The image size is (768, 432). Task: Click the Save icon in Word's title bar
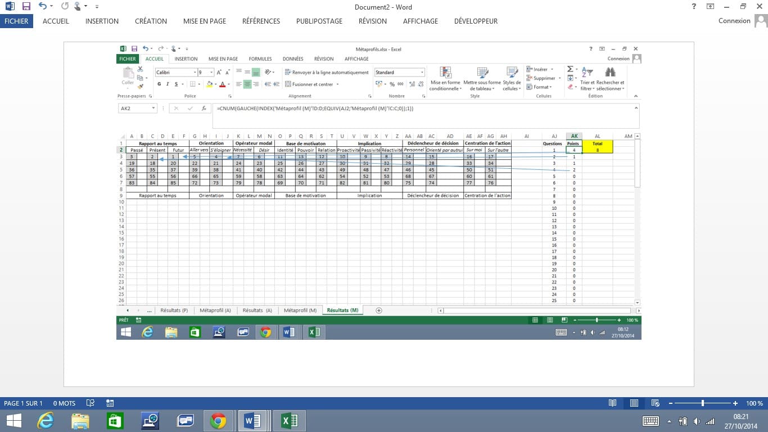(x=26, y=7)
